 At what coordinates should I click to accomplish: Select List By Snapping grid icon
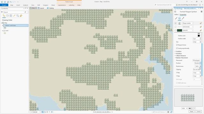[18, 16]
